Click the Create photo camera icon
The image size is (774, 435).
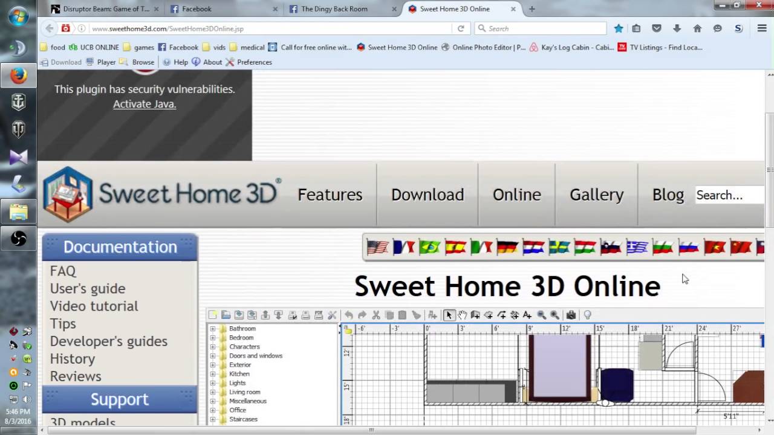tap(571, 315)
